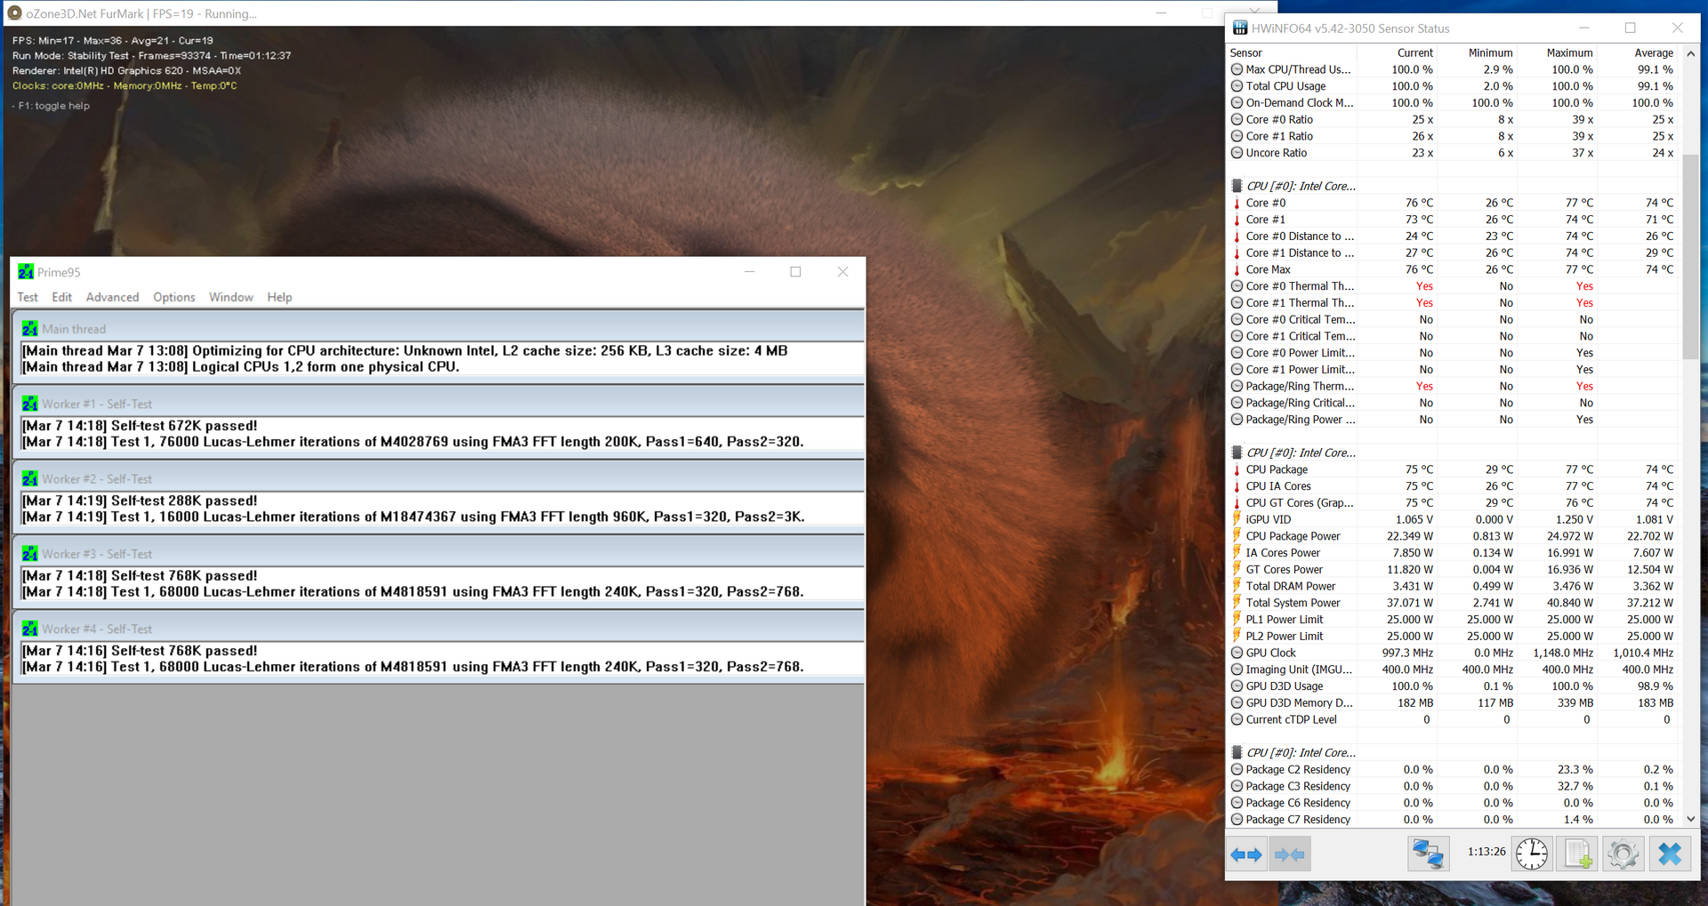Open Prime95 Options menu

point(174,297)
